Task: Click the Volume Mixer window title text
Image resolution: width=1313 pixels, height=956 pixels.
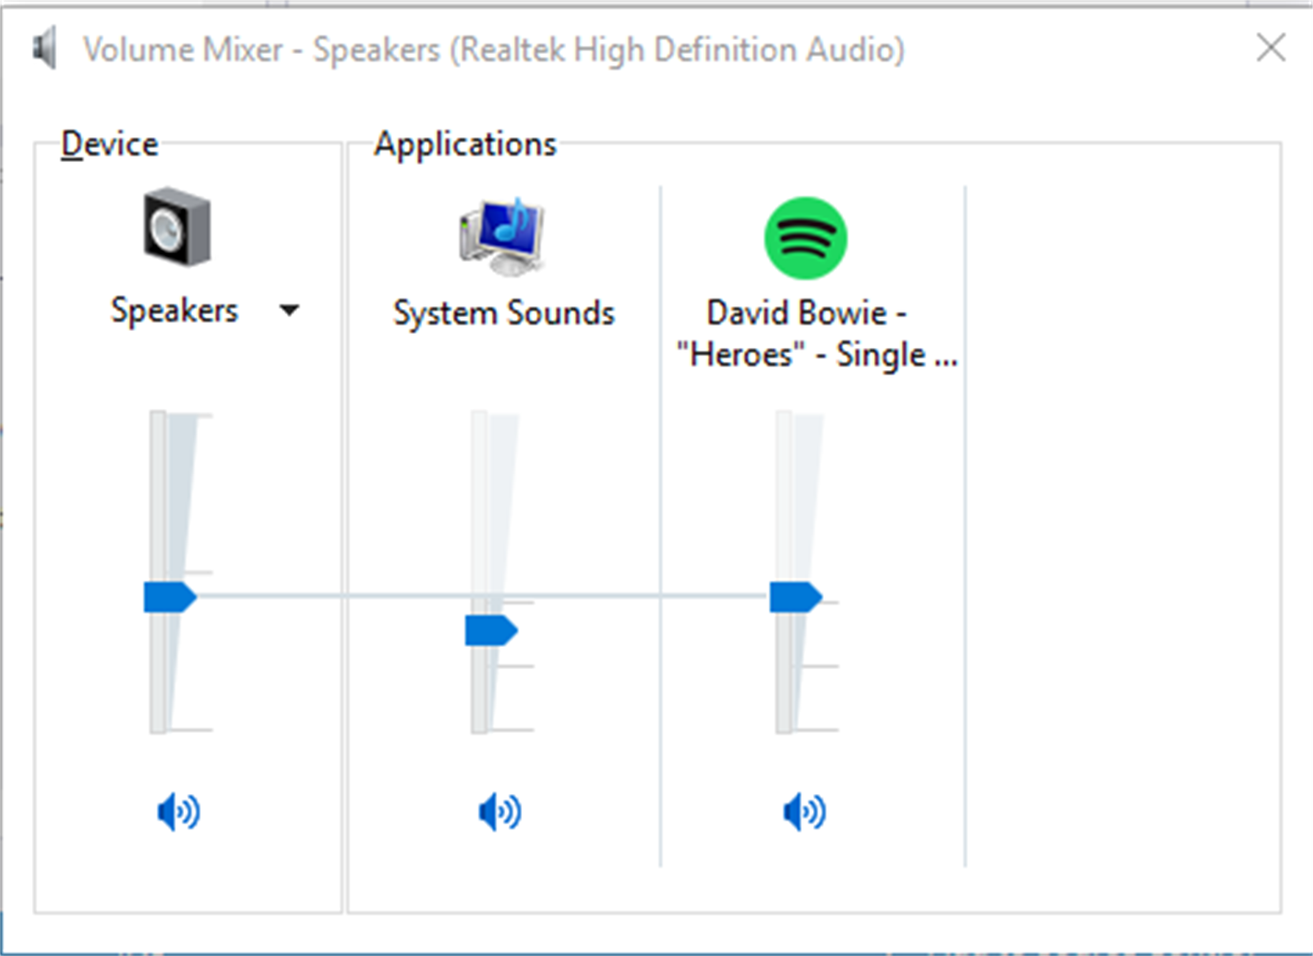Action: [x=494, y=50]
